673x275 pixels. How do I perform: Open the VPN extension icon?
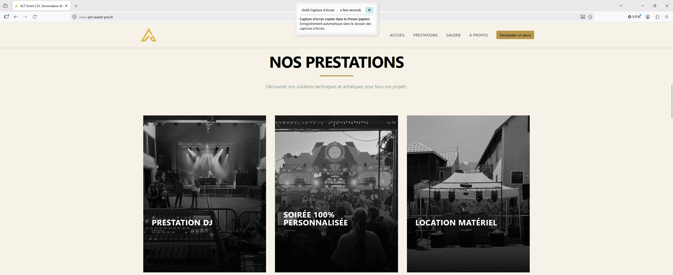tap(634, 17)
